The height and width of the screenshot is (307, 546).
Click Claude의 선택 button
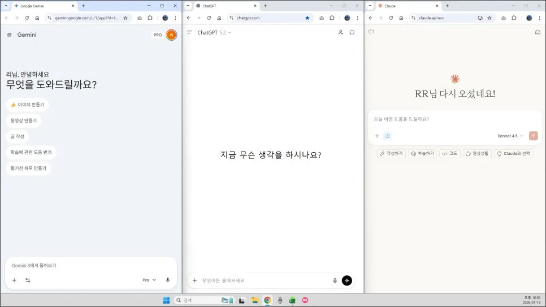tap(514, 154)
